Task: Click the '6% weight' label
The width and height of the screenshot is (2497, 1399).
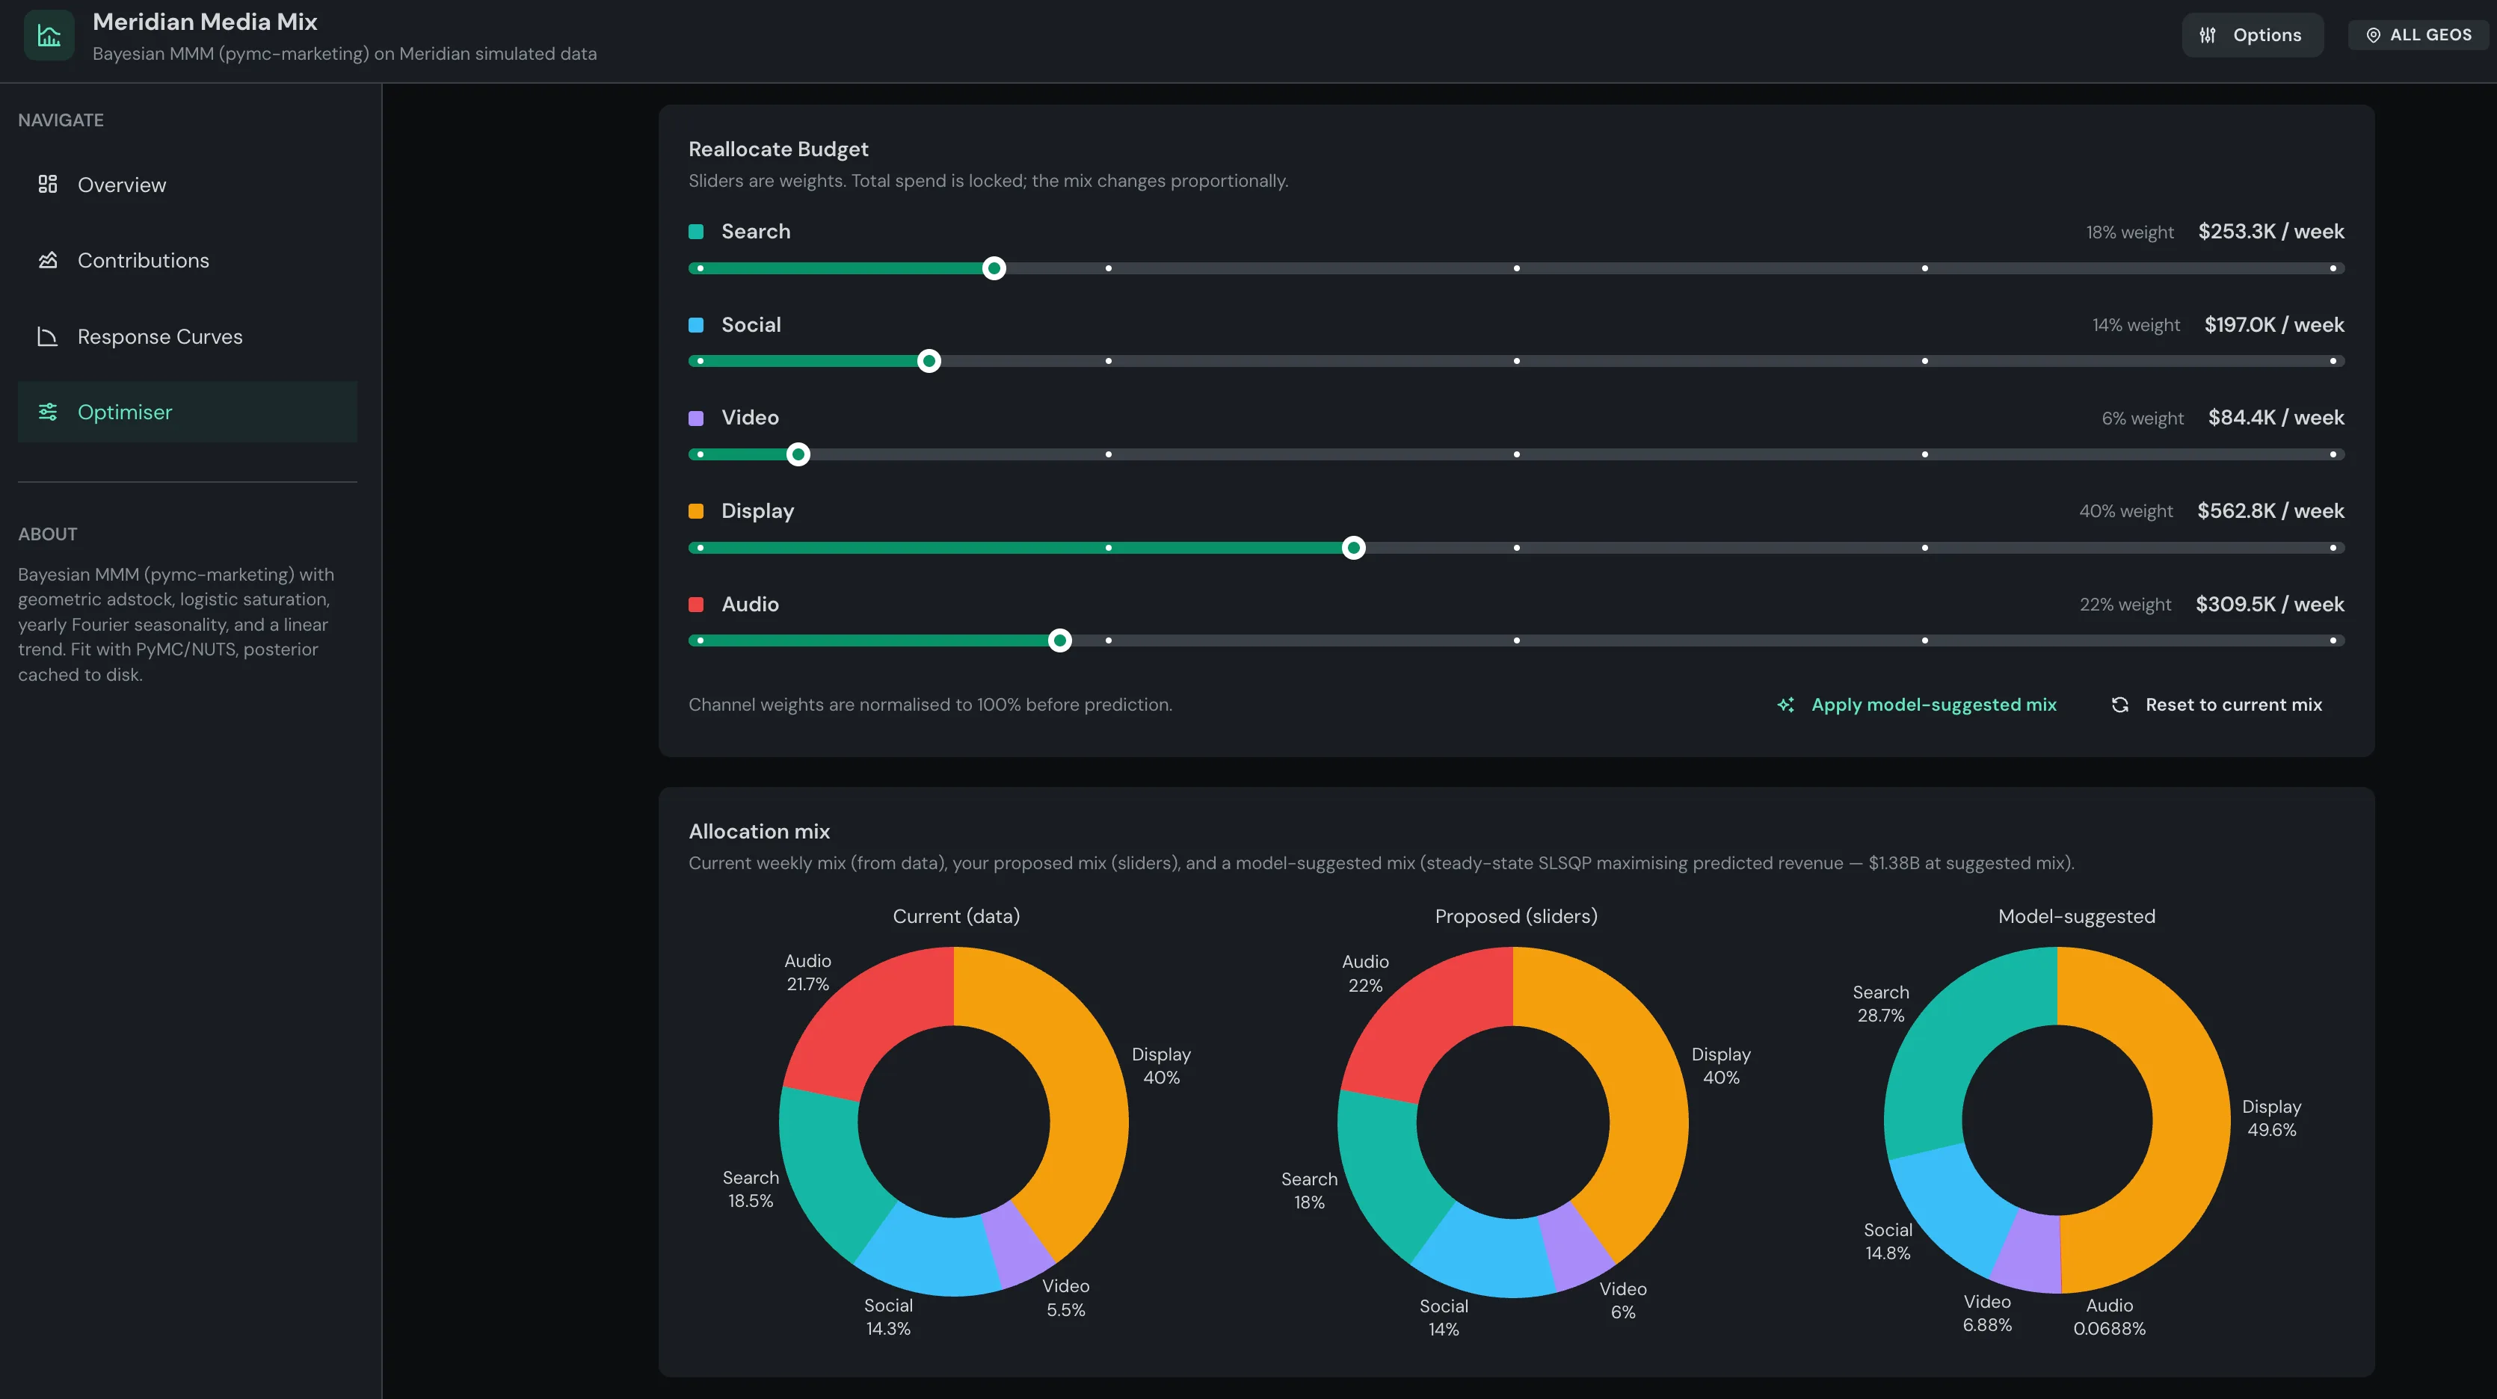Action: pyautogui.click(x=2142, y=419)
